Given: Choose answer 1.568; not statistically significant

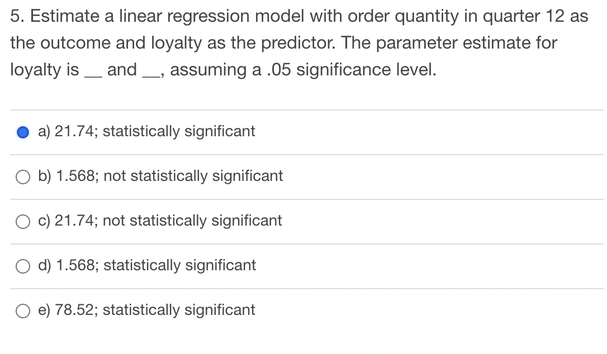Looking at the screenshot, I should (159, 176).
